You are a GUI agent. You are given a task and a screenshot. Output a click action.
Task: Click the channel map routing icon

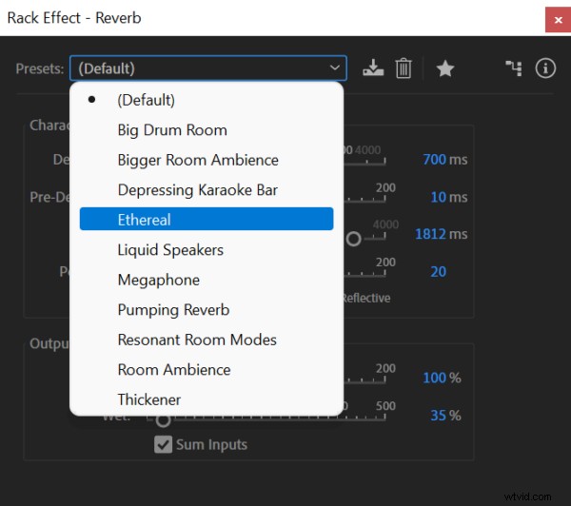point(514,68)
